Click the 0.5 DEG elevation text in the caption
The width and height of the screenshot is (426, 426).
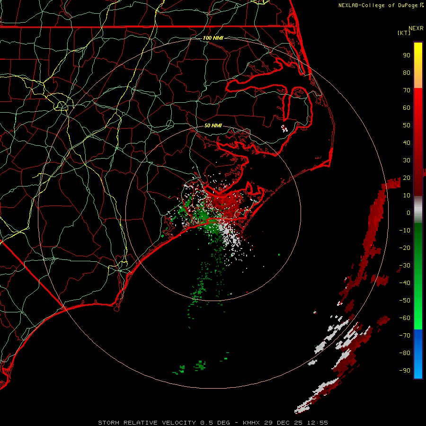point(215,423)
